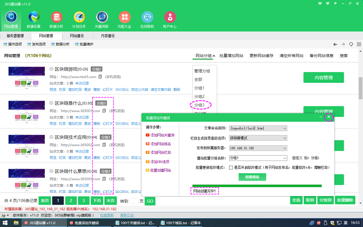Refresh the page with the circular arrow
This screenshot has width=363, height=227.
tap(351, 44)
